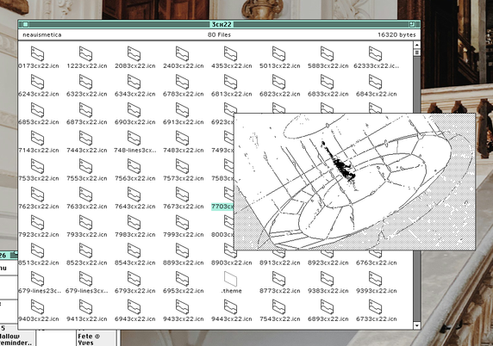Click the 6873cx22.icn filename label
The image size is (493, 346).
pos(86,122)
